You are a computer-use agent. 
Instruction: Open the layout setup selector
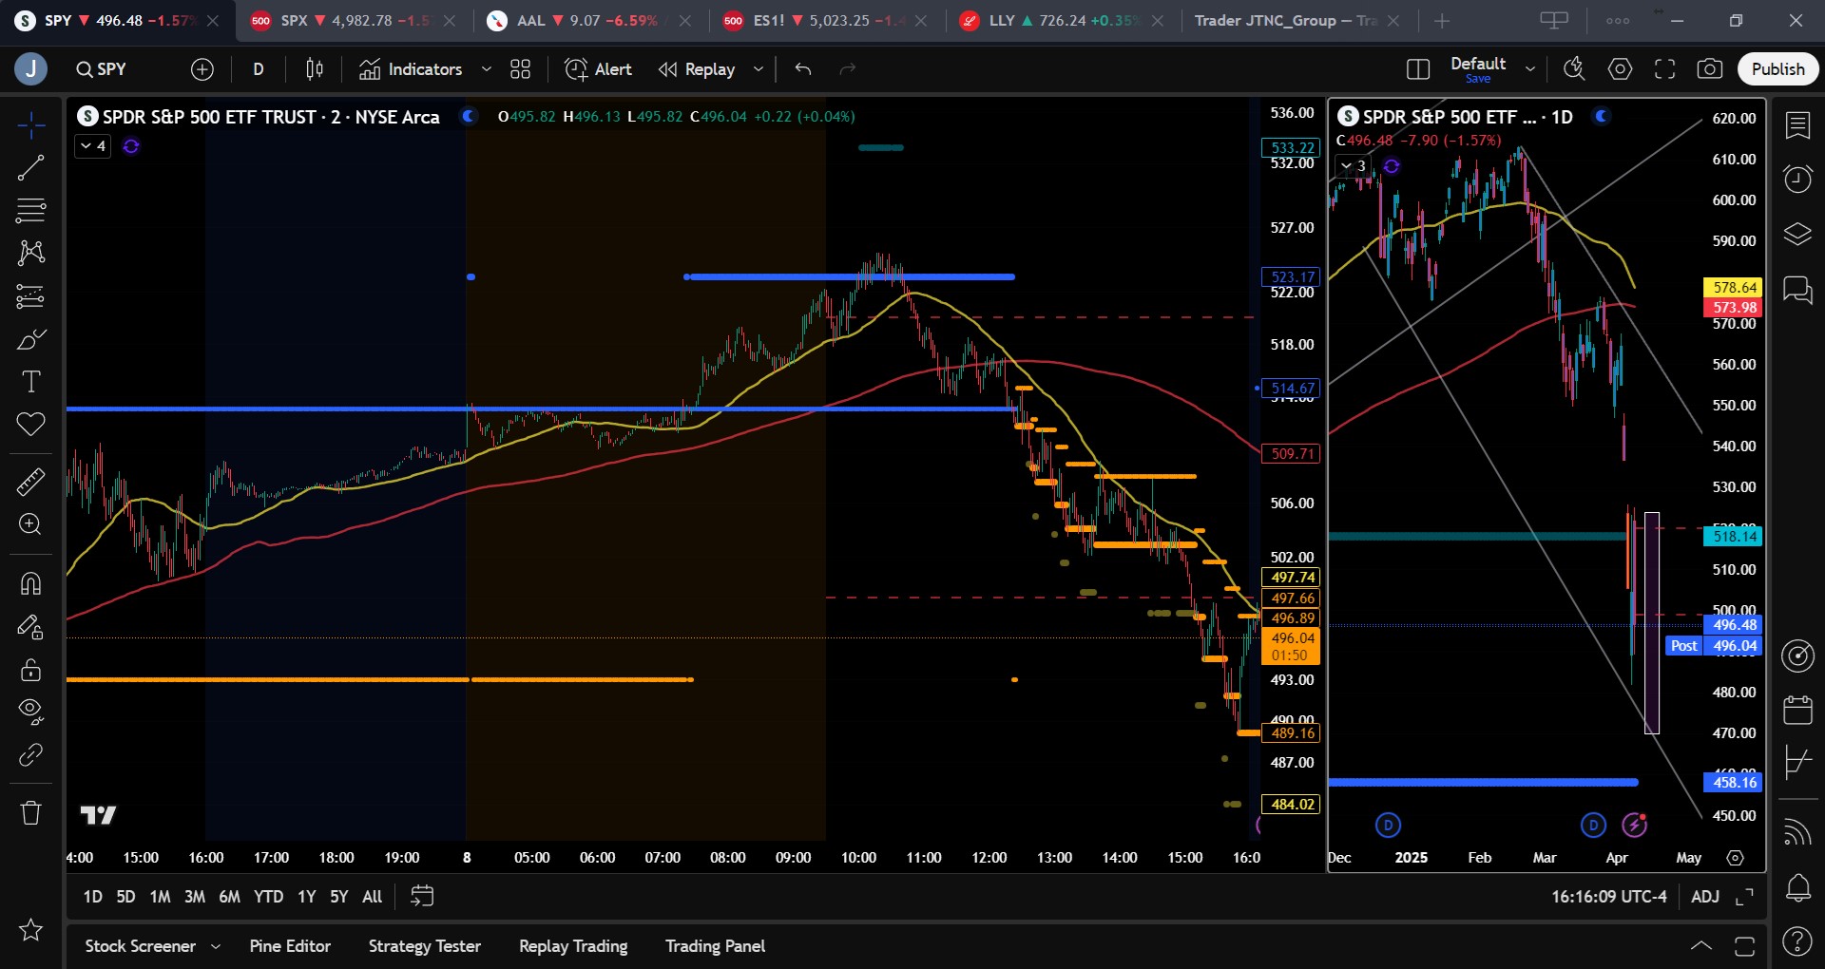click(1418, 69)
